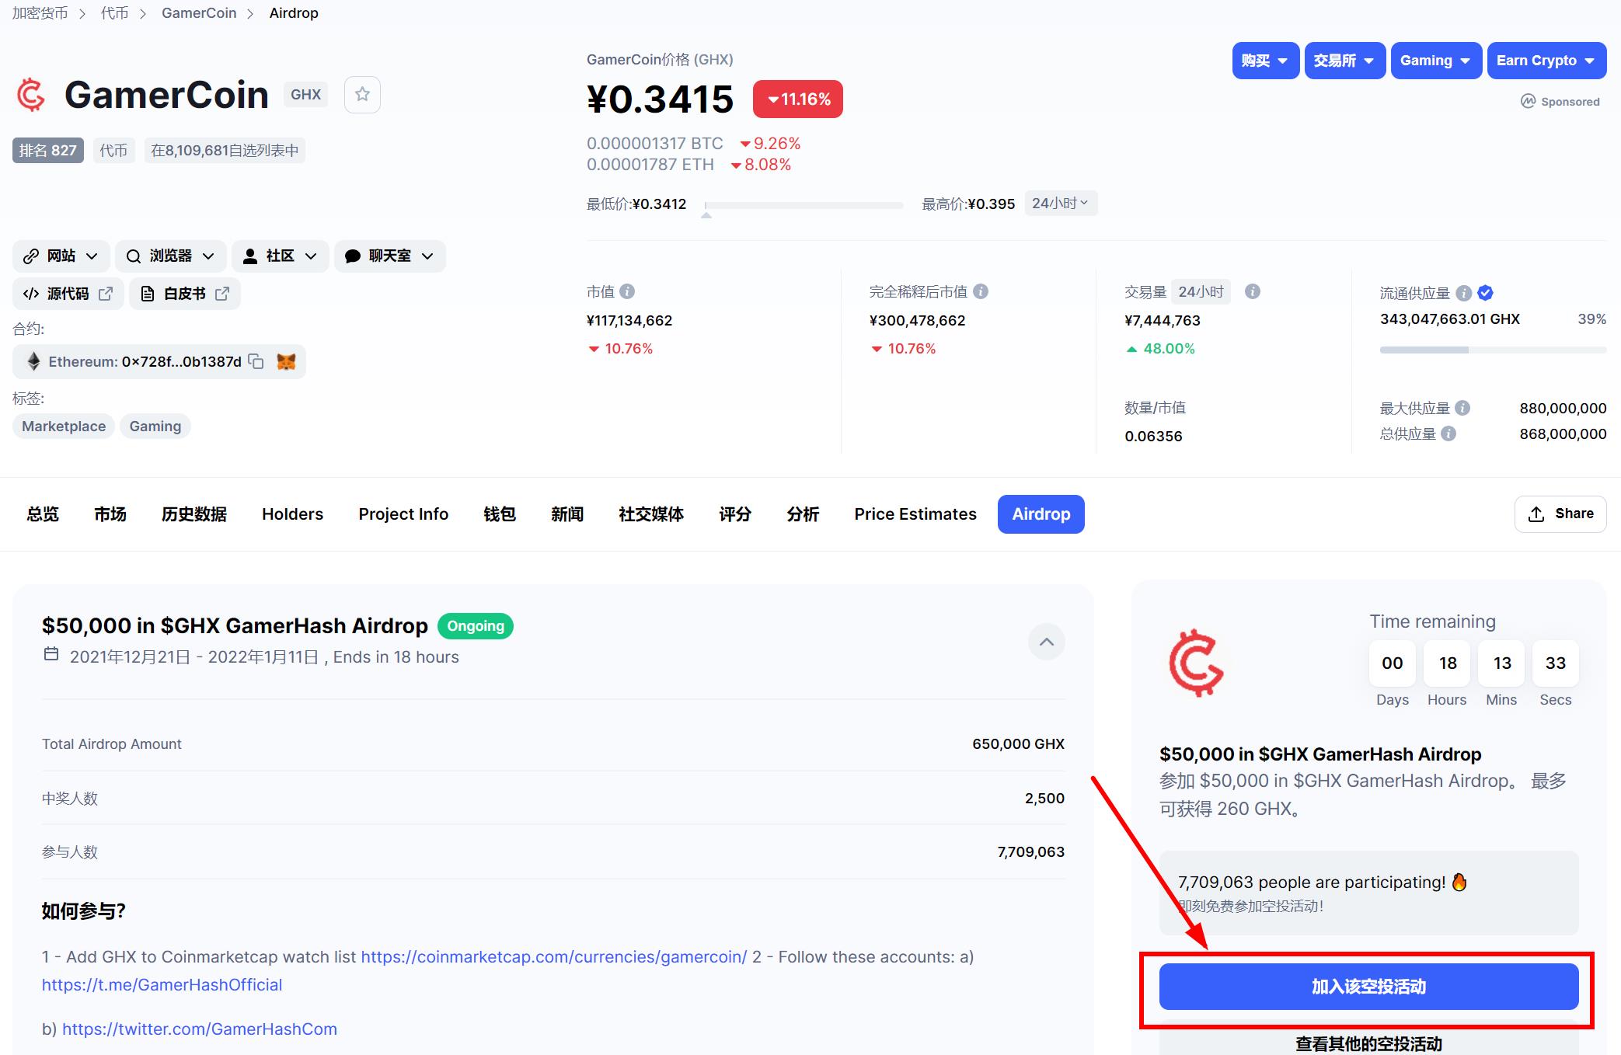Screen dimensions: 1621x1055
Task: Click the Ethereum diamond icon in contract chip
Action: pyautogui.click(x=33, y=361)
